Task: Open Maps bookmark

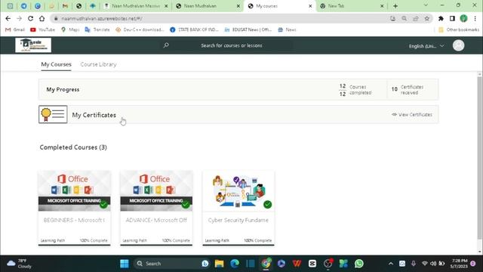Action: pyautogui.click(x=70, y=29)
